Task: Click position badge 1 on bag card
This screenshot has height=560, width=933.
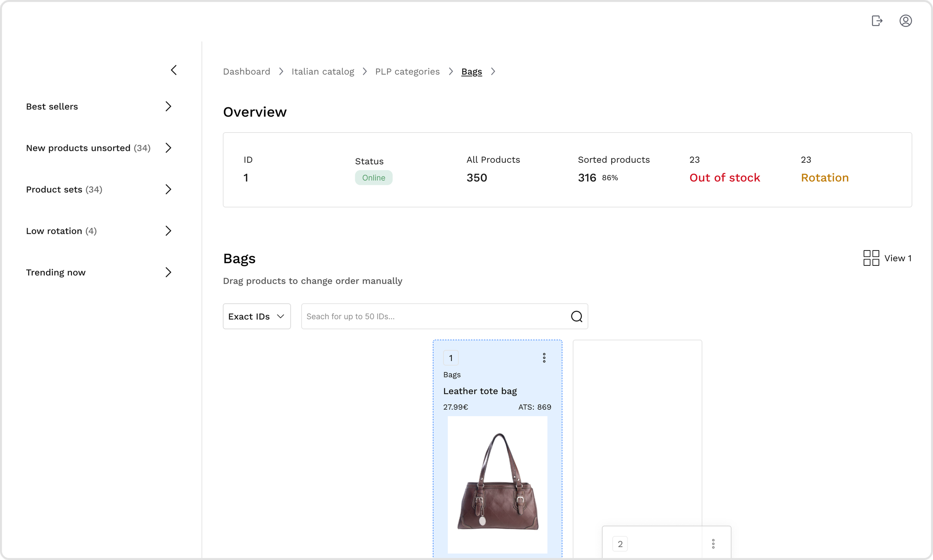Action: (451, 358)
